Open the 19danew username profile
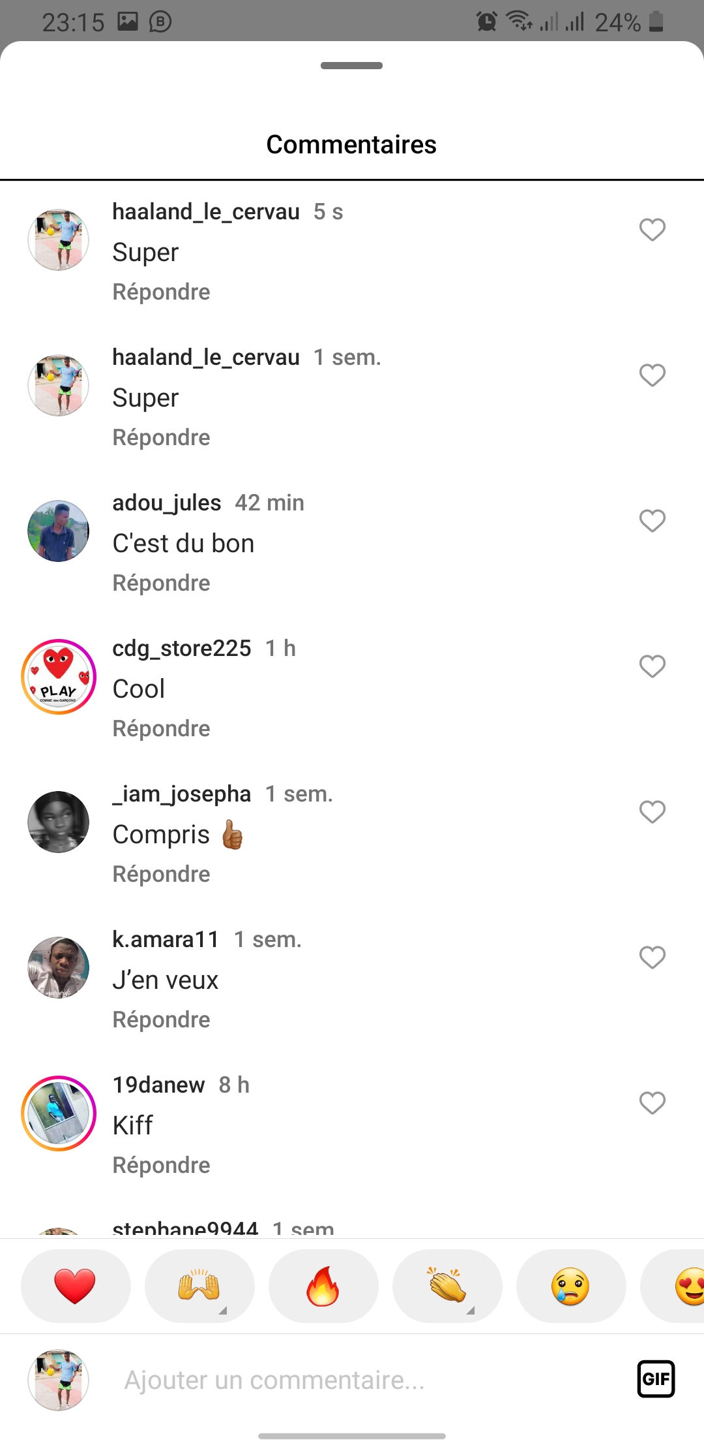Viewport: 704px width, 1449px height. pos(158,1085)
